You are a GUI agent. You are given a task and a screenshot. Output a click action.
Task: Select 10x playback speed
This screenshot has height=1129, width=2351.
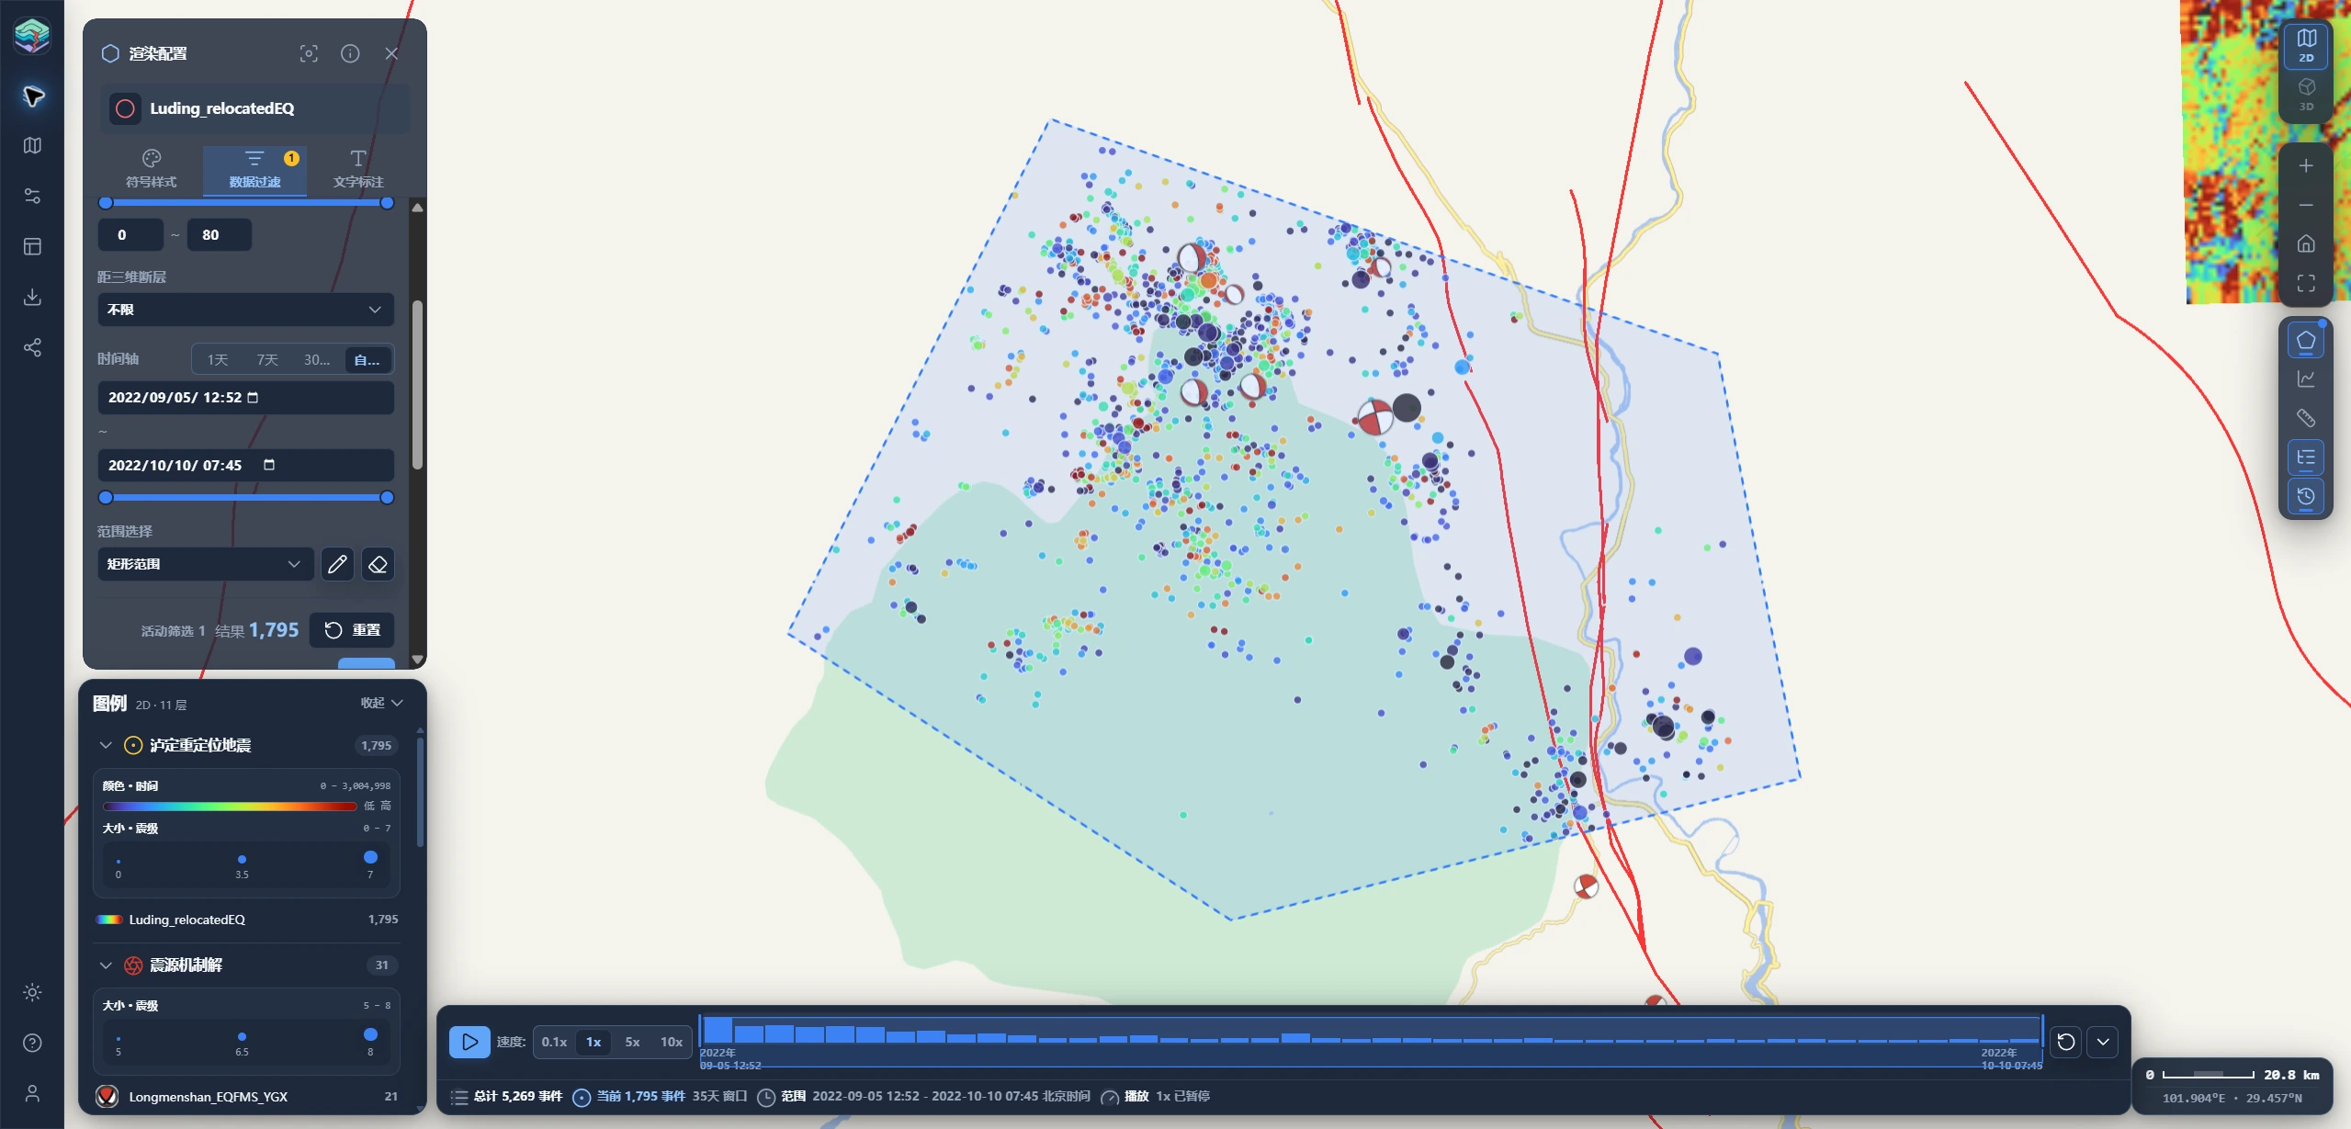coord(672,1042)
